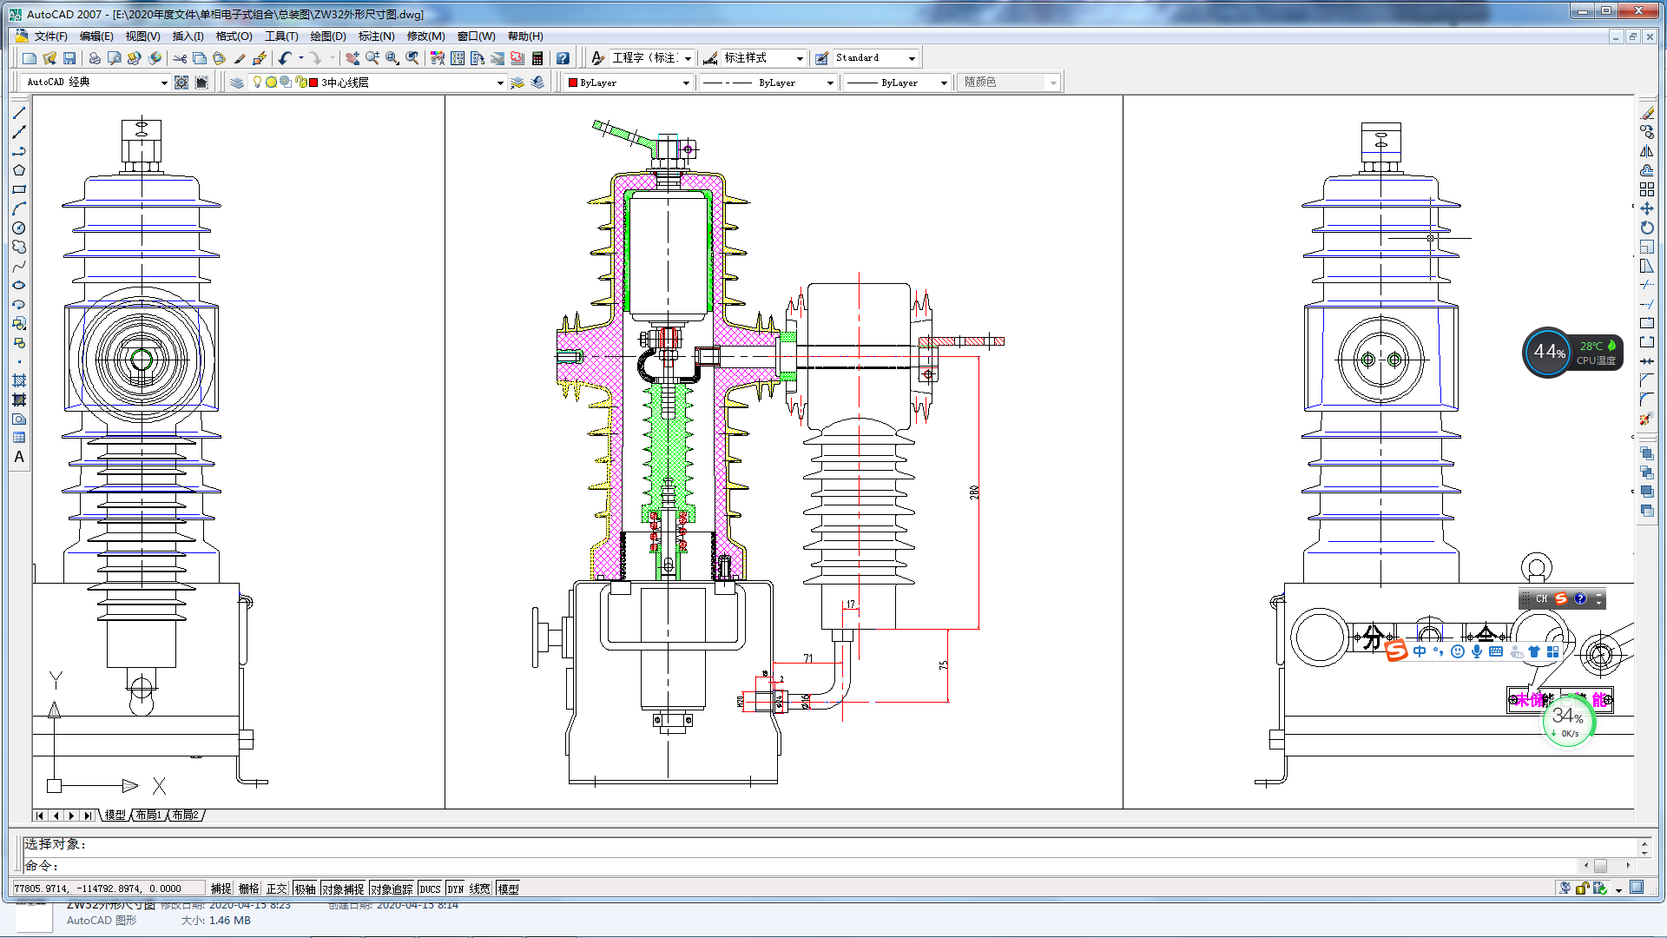Select the Circle draw tool

[19, 228]
